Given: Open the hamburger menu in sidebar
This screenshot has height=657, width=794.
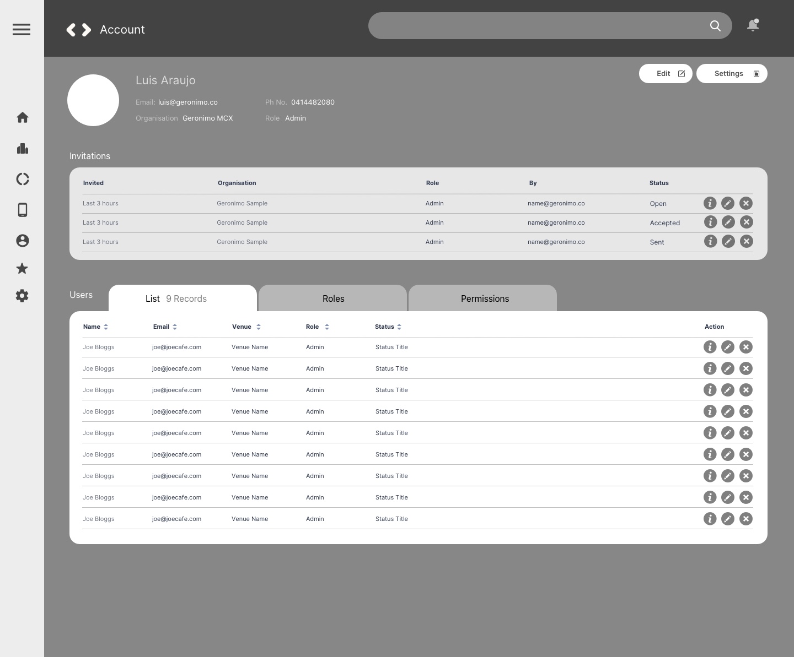Looking at the screenshot, I should tap(22, 29).
